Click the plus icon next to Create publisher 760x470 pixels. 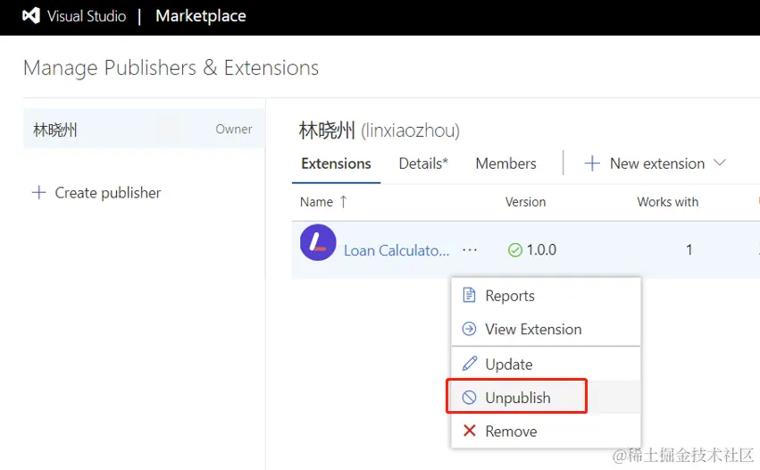click(x=38, y=193)
